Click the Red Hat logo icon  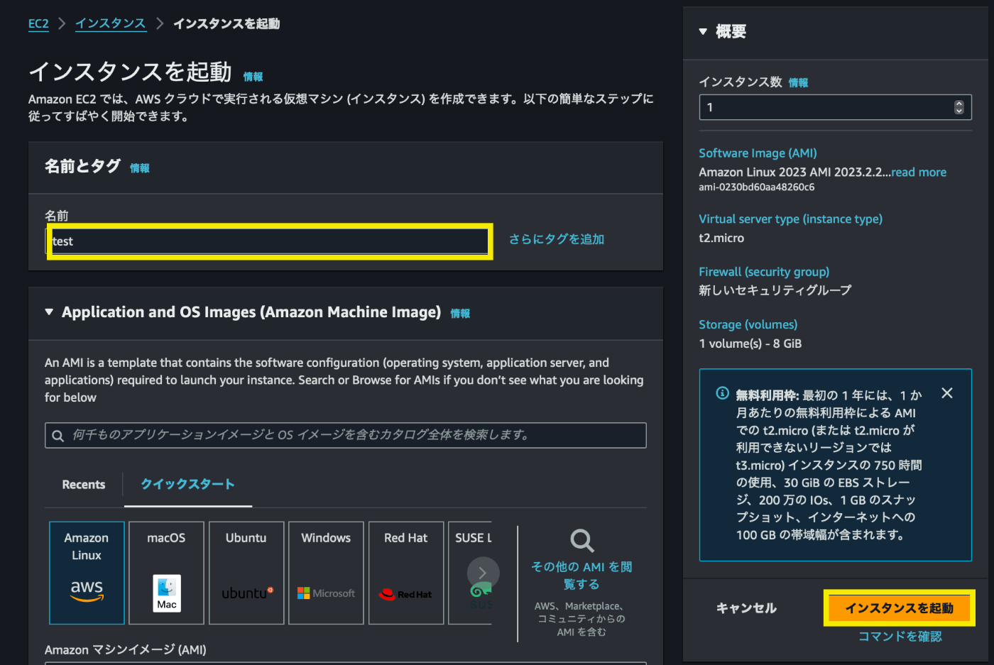(405, 594)
